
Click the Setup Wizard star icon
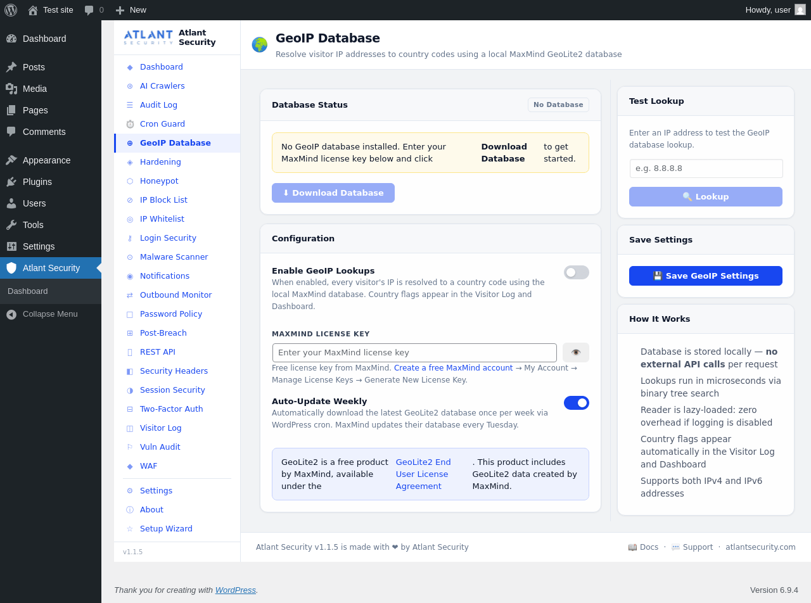[130, 529]
